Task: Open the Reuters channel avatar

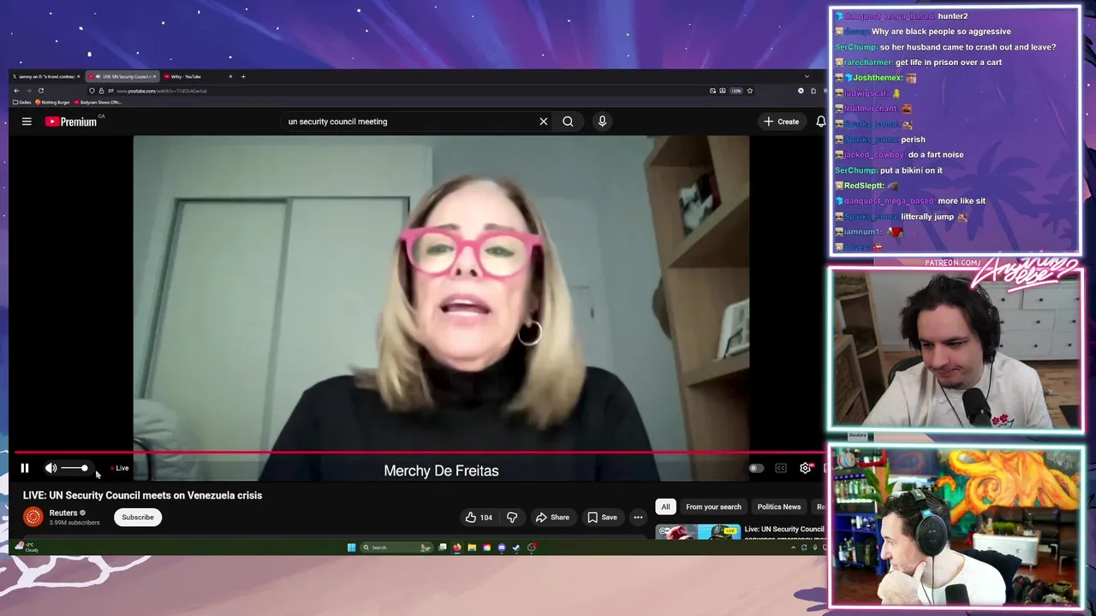Action: pos(33,517)
